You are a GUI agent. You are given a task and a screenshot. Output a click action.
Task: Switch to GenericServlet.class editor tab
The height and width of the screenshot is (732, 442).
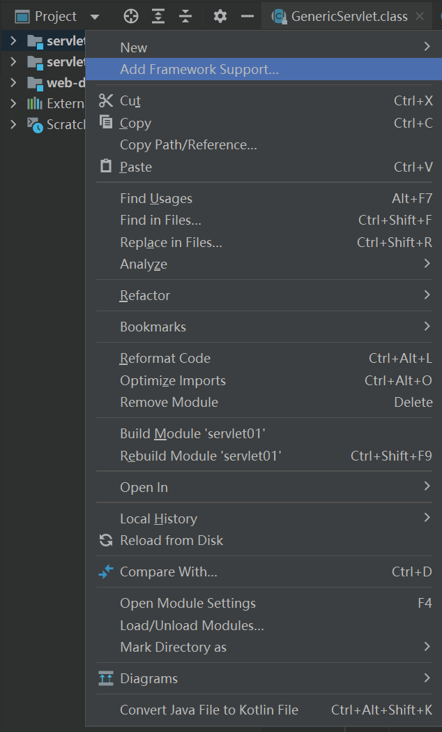point(349,16)
